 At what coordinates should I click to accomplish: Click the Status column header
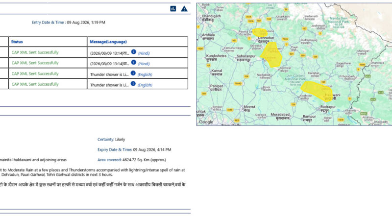coord(17,42)
